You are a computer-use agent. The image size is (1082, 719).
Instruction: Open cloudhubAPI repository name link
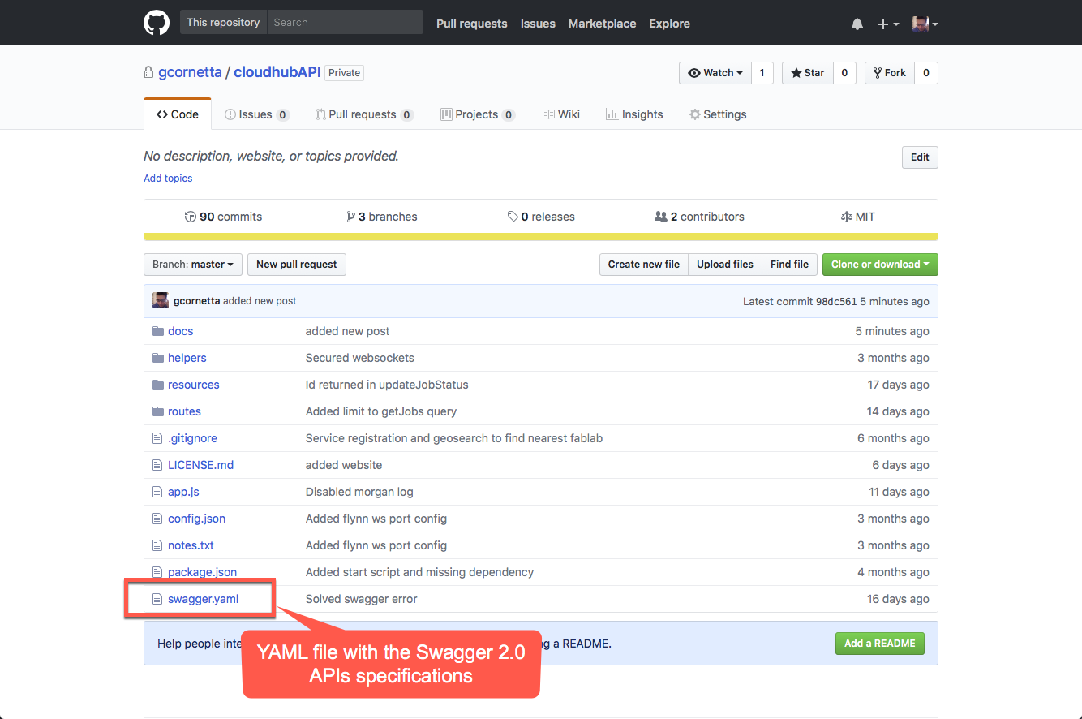[x=277, y=72]
